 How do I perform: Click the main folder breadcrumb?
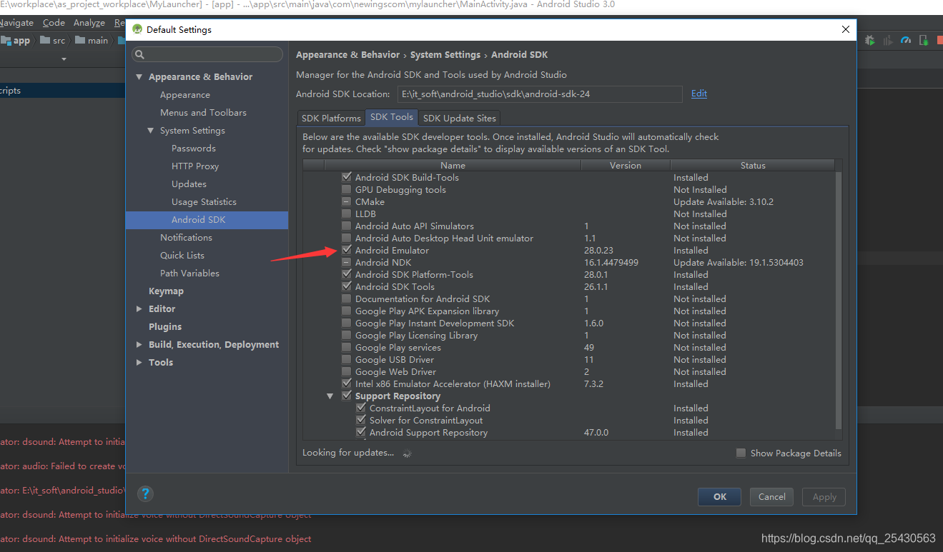pos(92,41)
